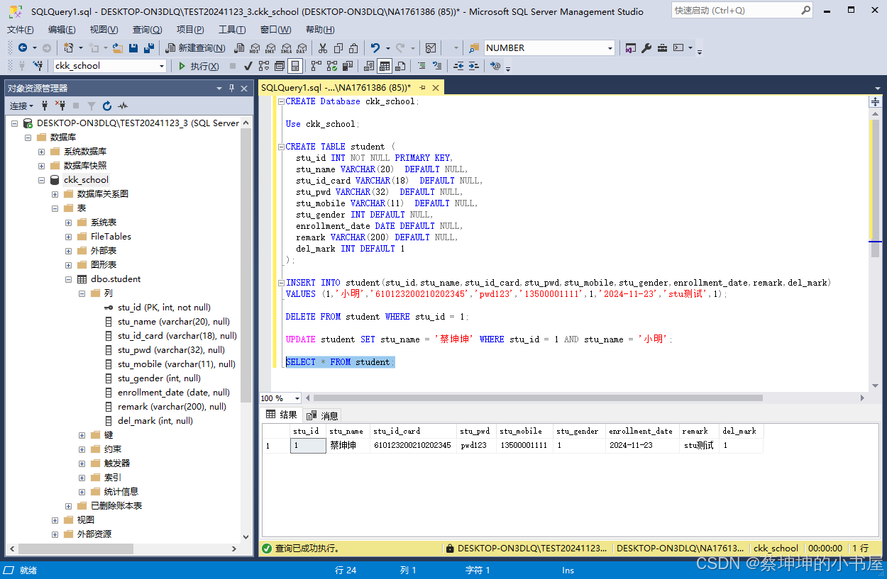Switch to the 消息 messages tab

323,415
